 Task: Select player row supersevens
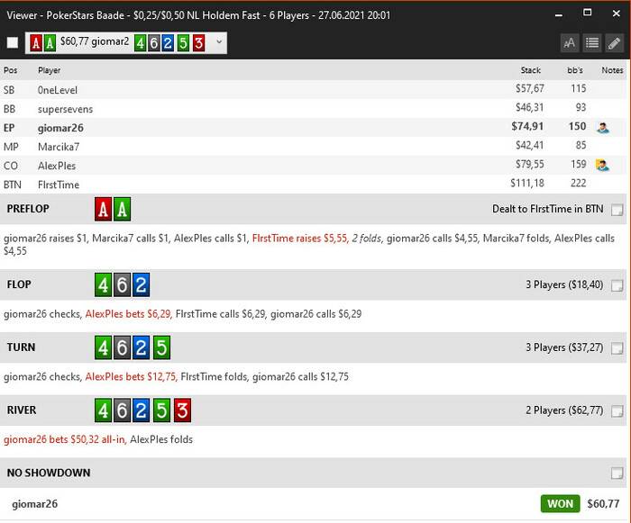click(x=313, y=108)
